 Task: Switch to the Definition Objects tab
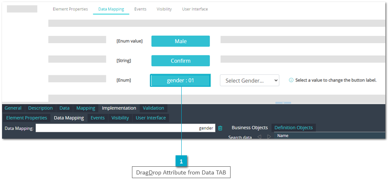[294, 128]
